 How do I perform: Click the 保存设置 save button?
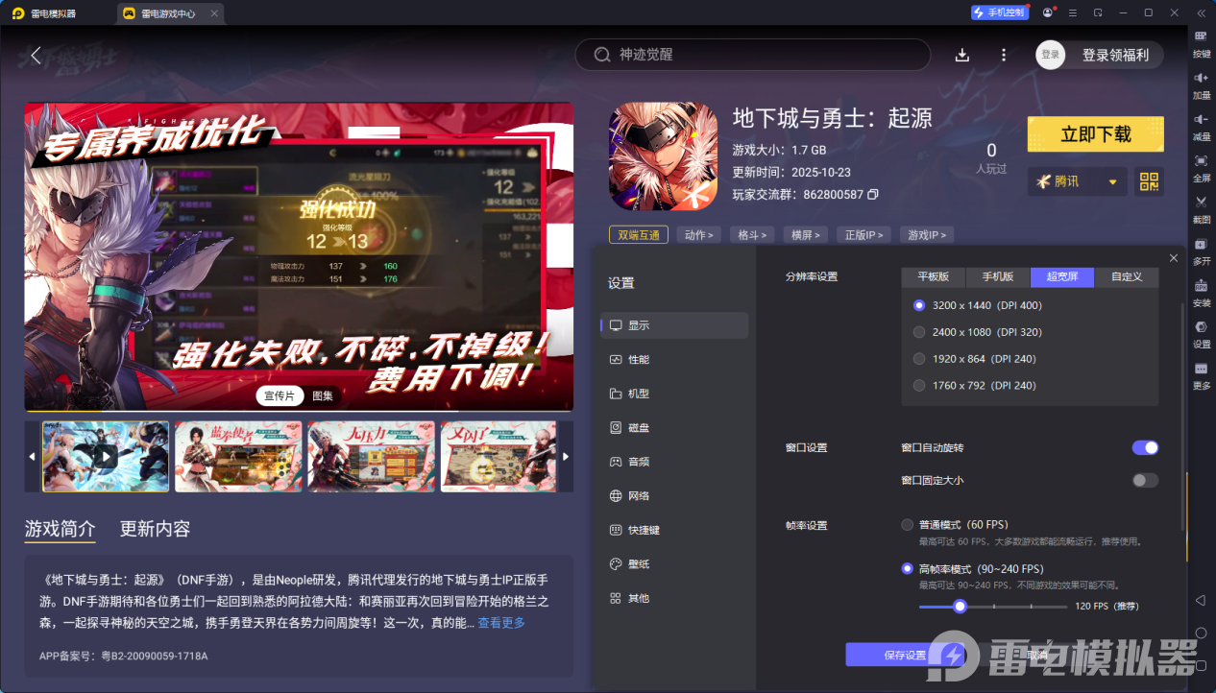[x=904, y=655]
